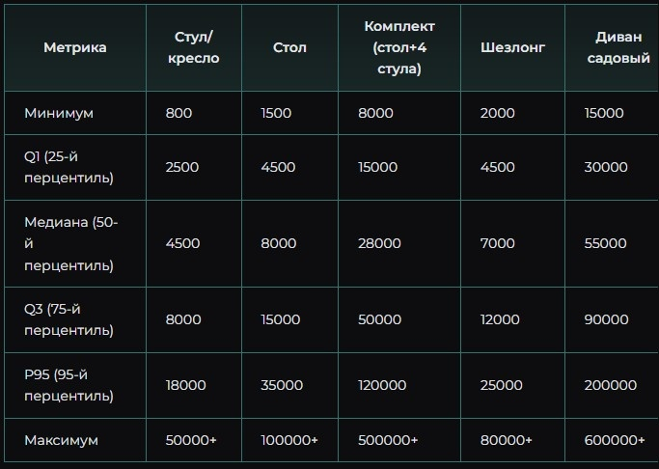The image size is (659, 469).
Task: Click the "Q3 (75-й перцентиль)" row label
Action: 69,319
